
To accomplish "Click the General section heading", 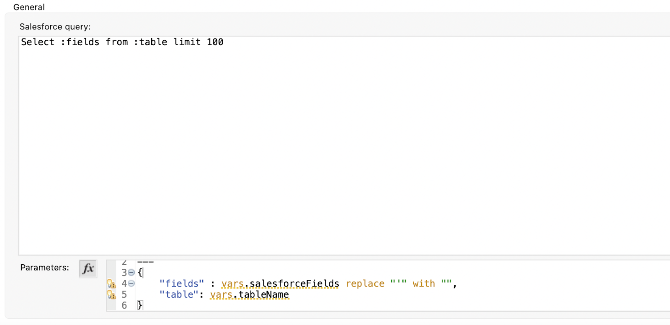I will coord(29,7).
